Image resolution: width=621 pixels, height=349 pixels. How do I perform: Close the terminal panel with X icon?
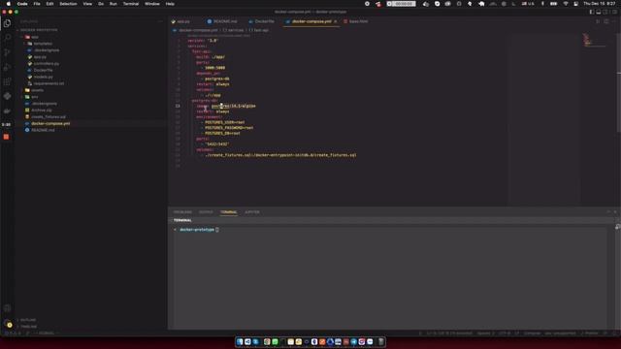coord(615,211)
